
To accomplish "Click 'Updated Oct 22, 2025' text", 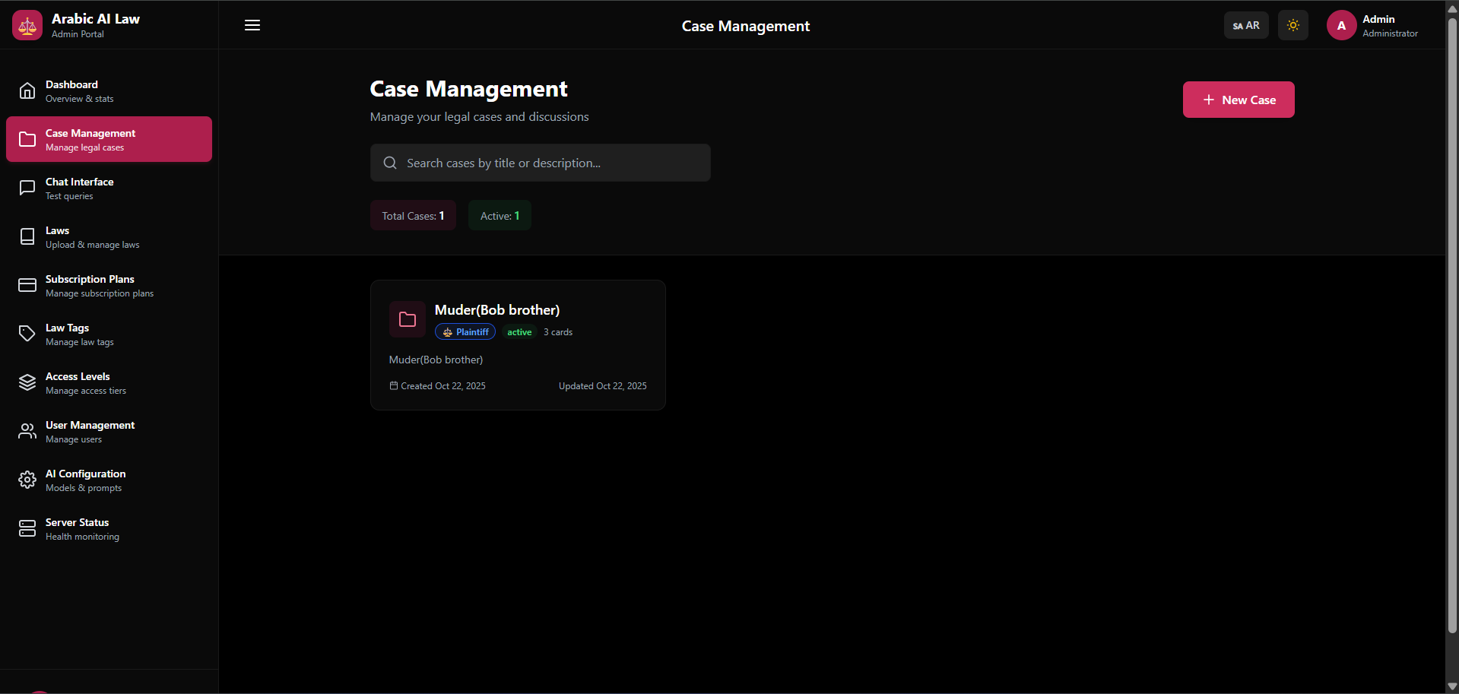I will 603,386.
